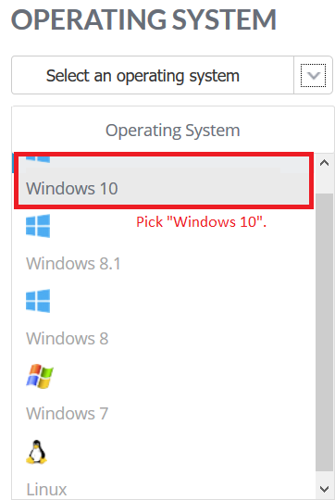Click the colorful Windows 7 flag icon

[x=40, y=376]
